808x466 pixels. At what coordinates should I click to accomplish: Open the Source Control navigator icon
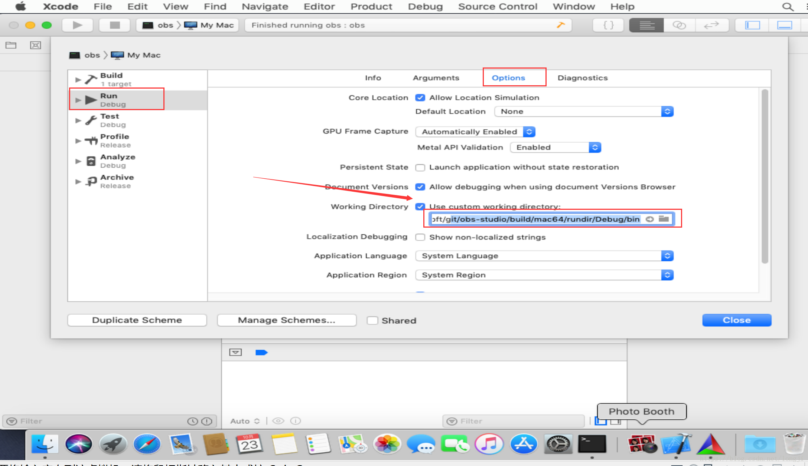coord(35,45)
